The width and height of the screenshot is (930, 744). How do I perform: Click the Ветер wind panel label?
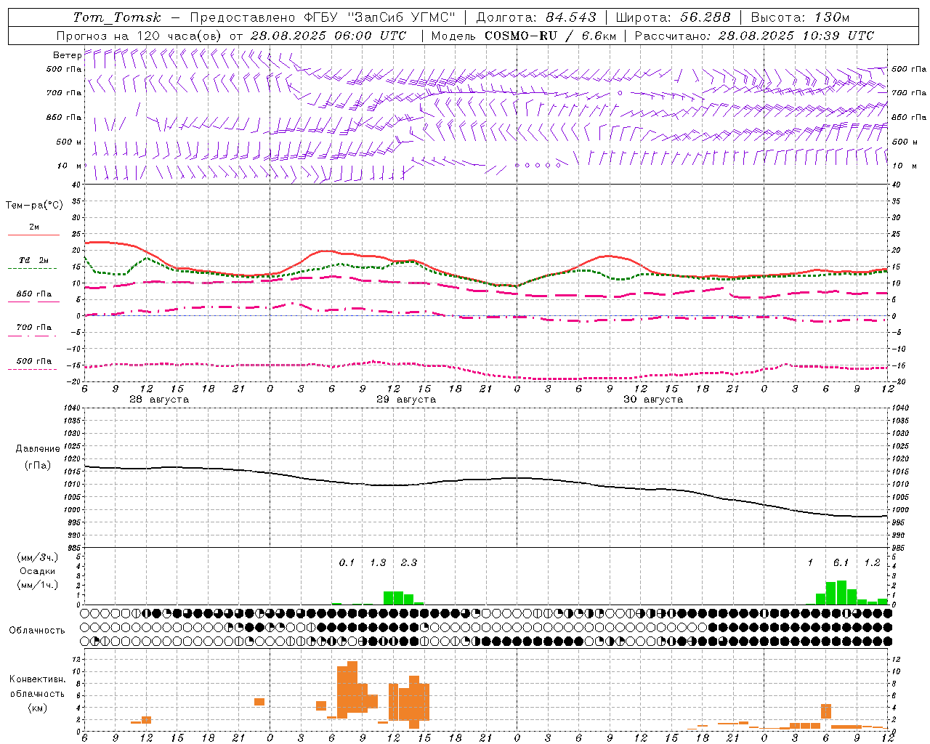67,55
